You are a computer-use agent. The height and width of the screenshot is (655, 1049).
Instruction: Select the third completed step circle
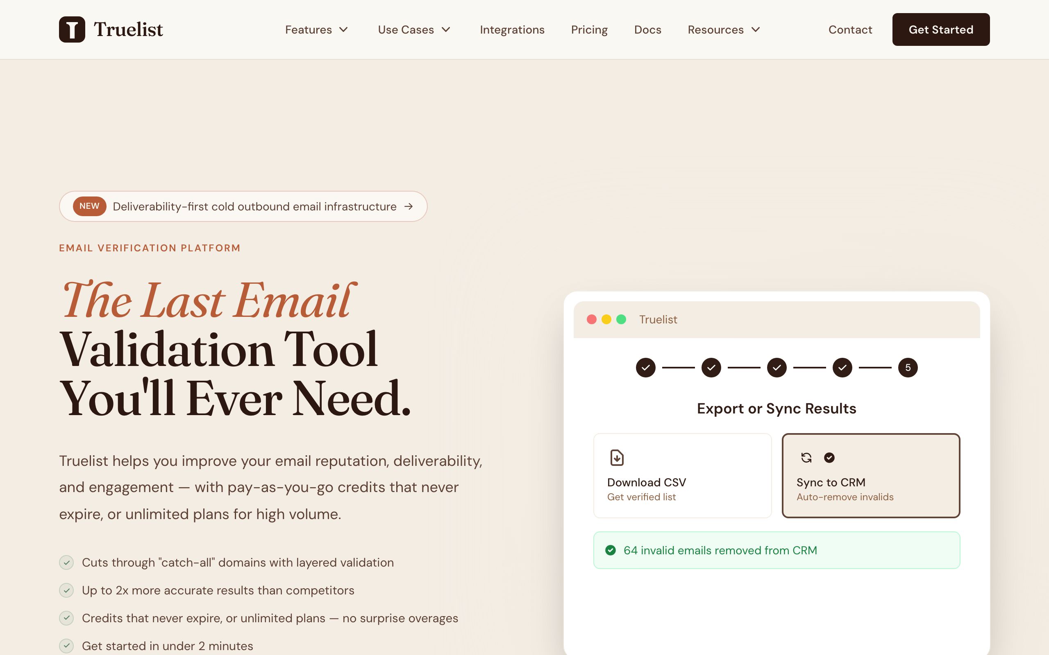tap(777, 368)
